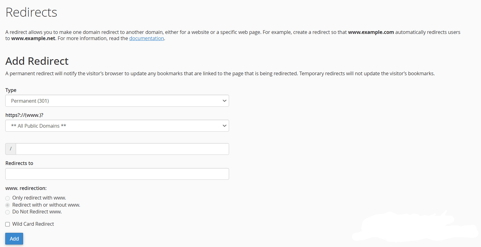Click the https?://(www.)? field label

point(24,115)
